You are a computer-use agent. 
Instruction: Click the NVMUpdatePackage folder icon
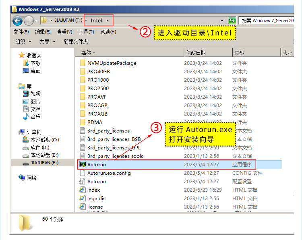tap(83, 63)
